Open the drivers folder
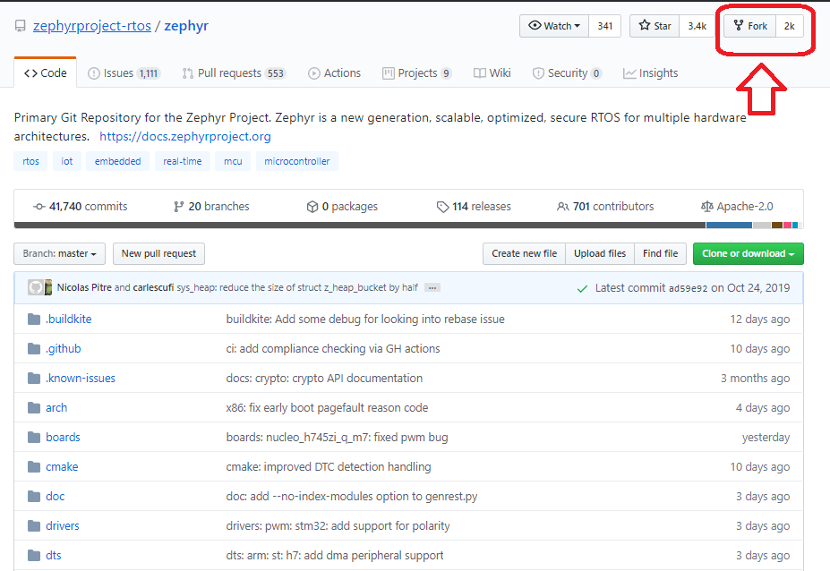The image size is (830, 571). click(62, 525)
